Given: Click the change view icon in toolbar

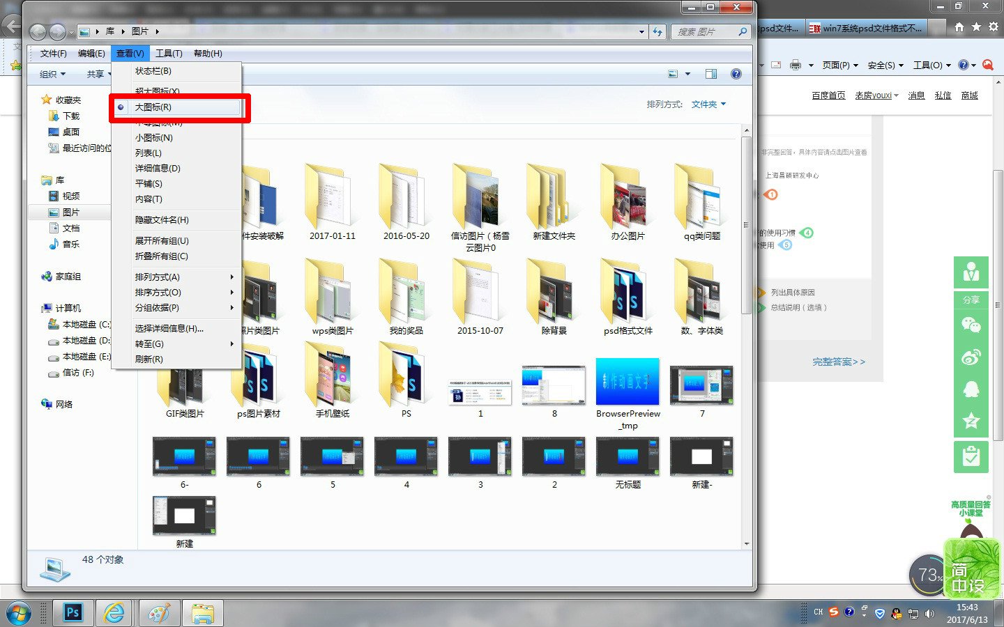Looking at the screenshot, I should click(673, 74).
